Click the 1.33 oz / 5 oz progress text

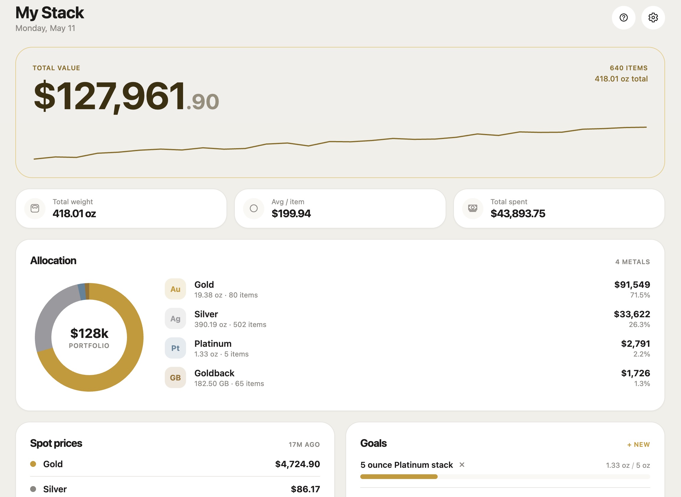point(628,465)
